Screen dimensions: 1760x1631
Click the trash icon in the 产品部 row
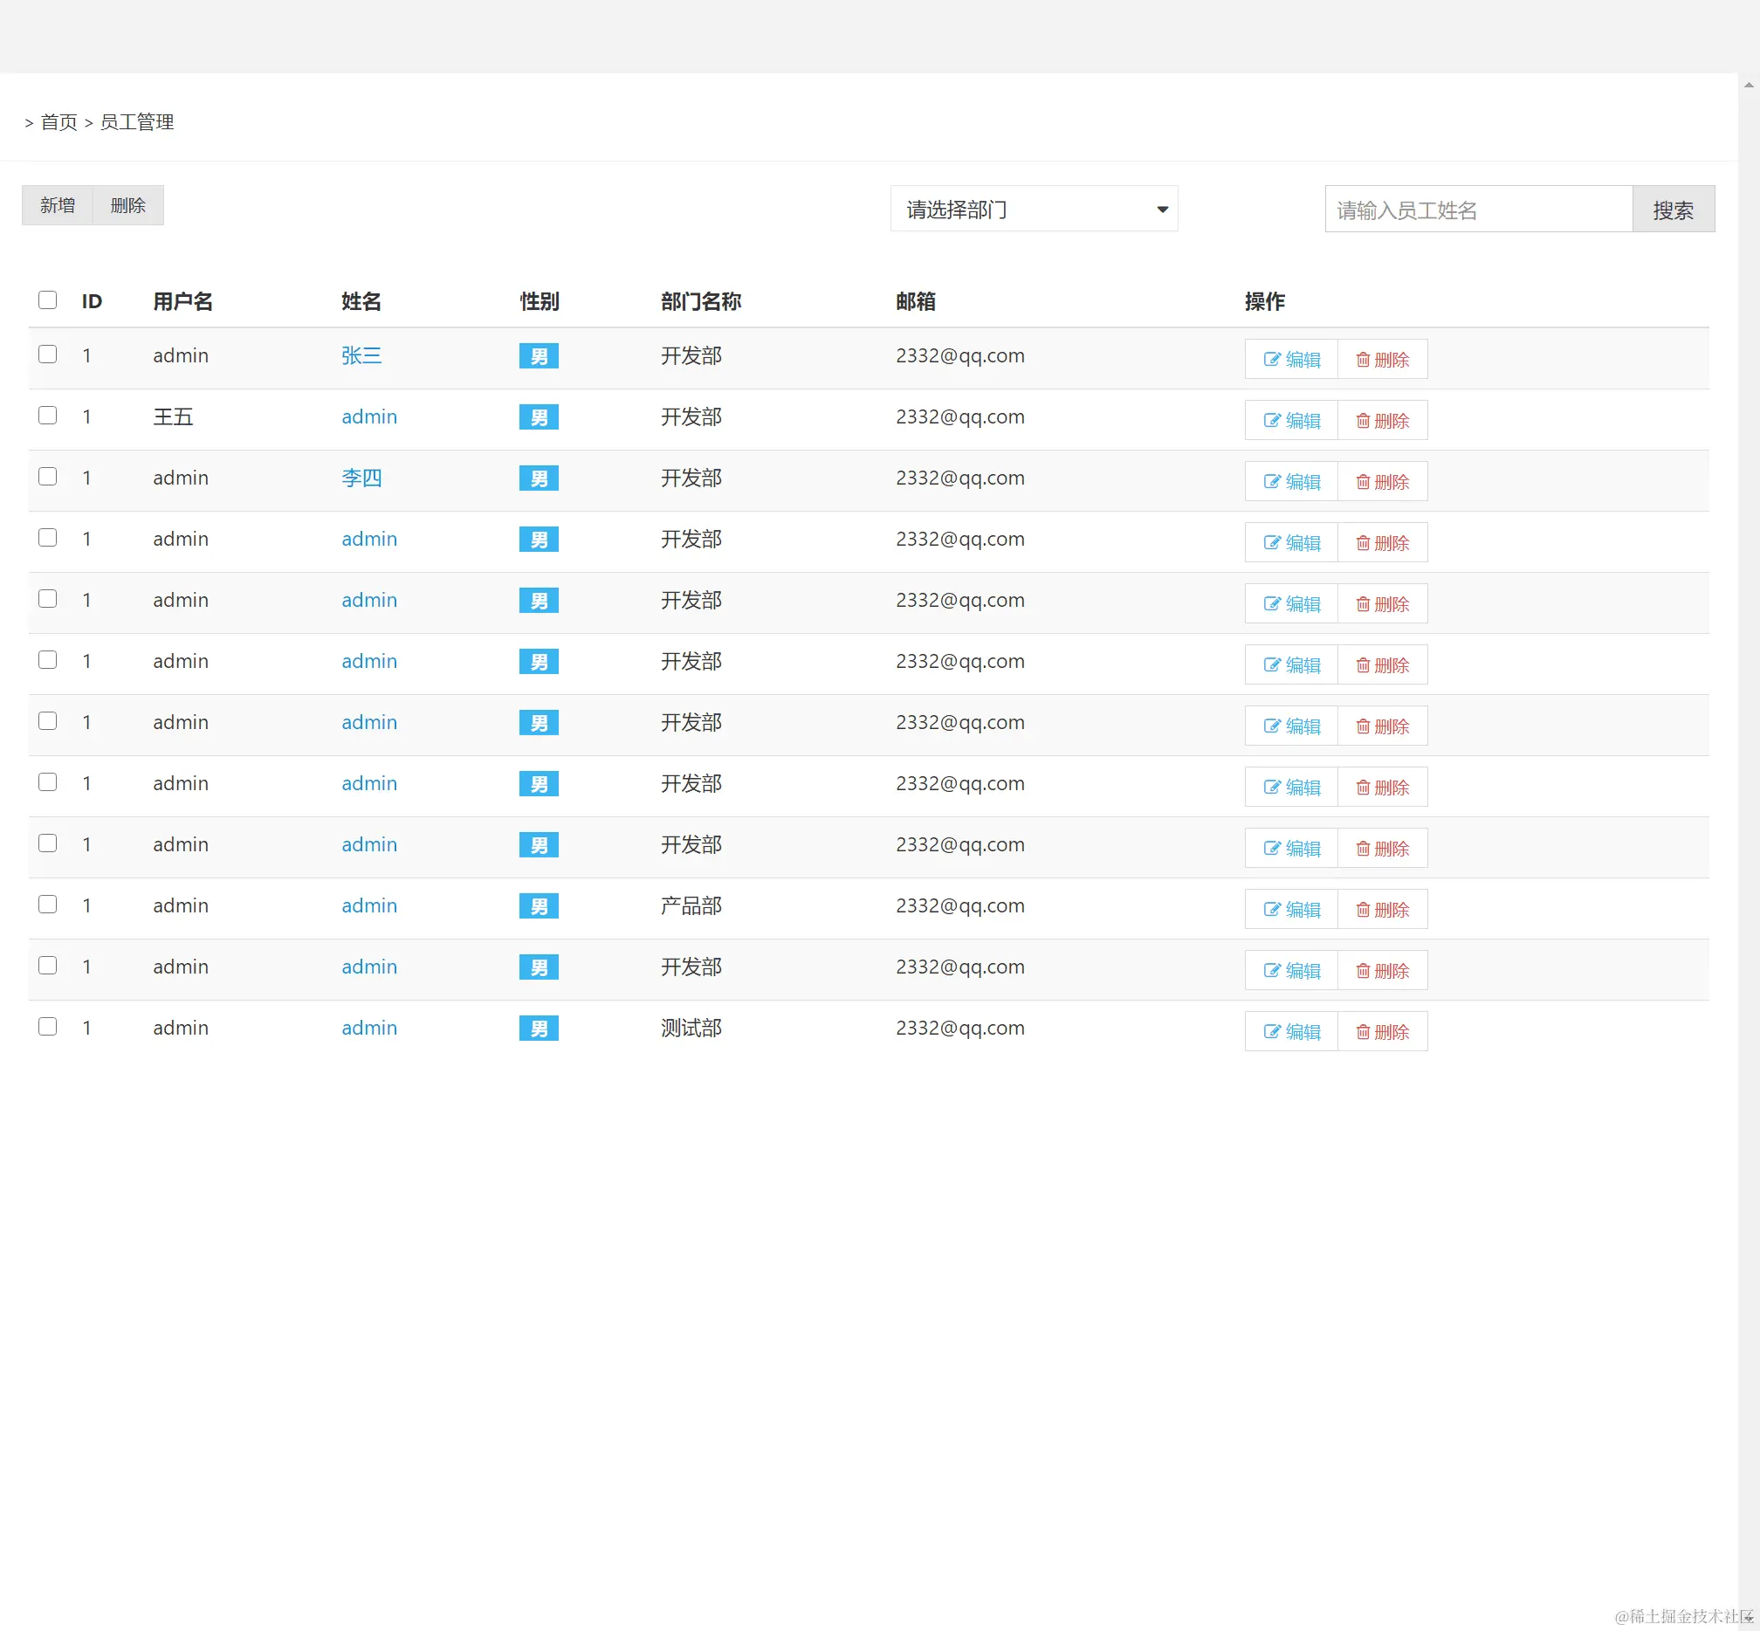tap(1363, 909)
